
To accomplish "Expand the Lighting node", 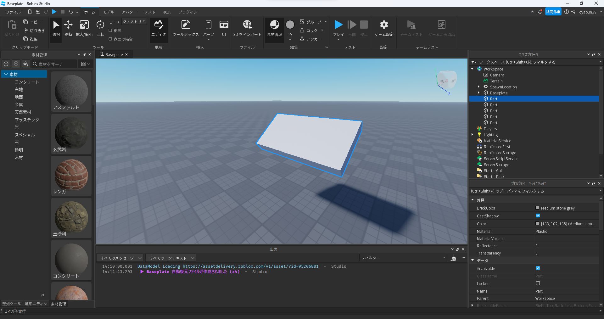I will pos(473,135).
